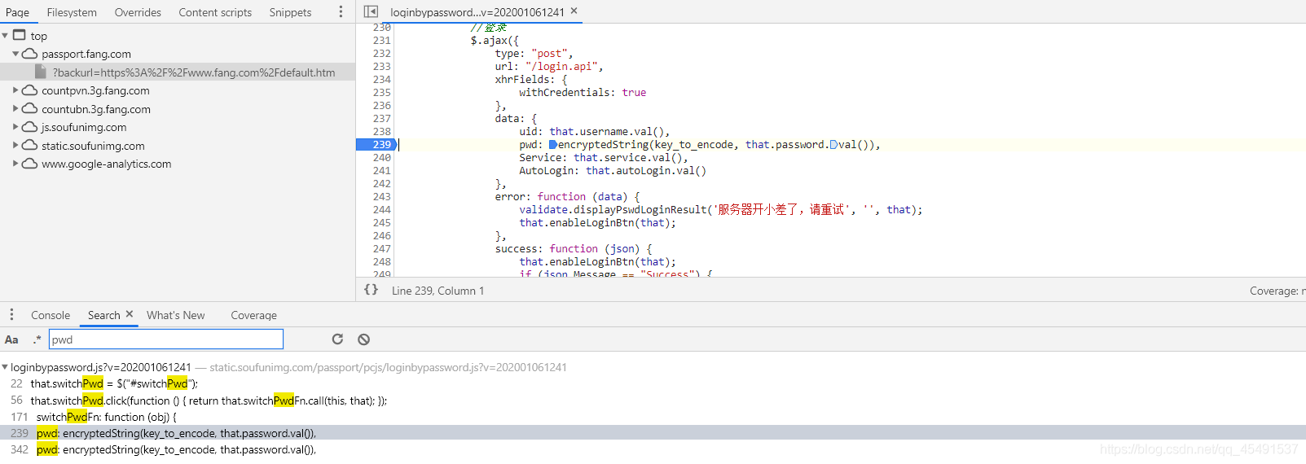Click the backurl document file icon
The height and width of the screenshot is (464, 1306).
pyautogui.click(x=41, y=72)
